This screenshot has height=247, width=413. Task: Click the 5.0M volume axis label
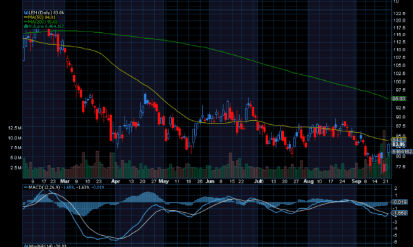16,158
